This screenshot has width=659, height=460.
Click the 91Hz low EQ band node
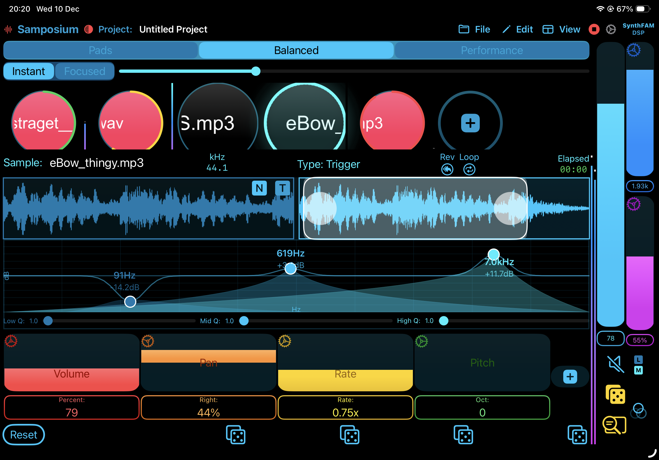130,302
